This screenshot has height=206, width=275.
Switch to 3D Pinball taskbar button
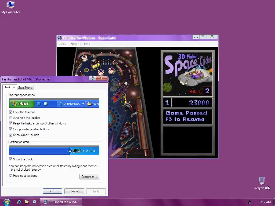pyautogui.click(x=61, y=202)
